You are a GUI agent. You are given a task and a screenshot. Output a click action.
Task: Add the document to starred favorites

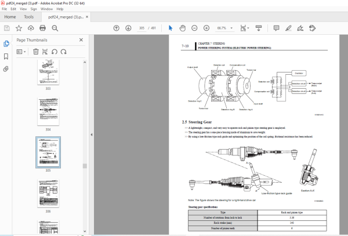coord(19,28)
